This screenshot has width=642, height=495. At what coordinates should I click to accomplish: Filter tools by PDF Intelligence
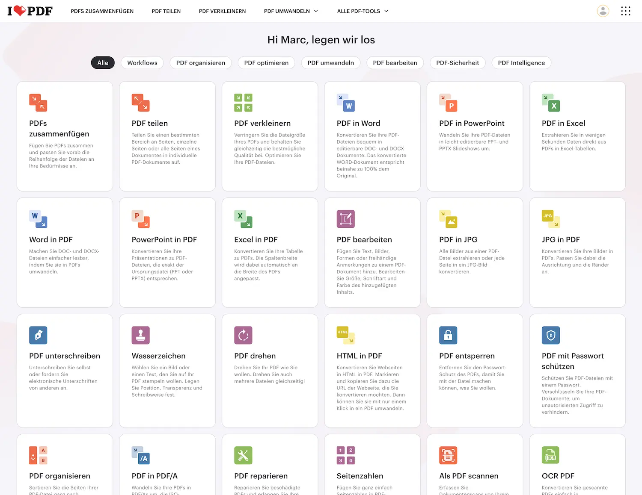(521, 63)
